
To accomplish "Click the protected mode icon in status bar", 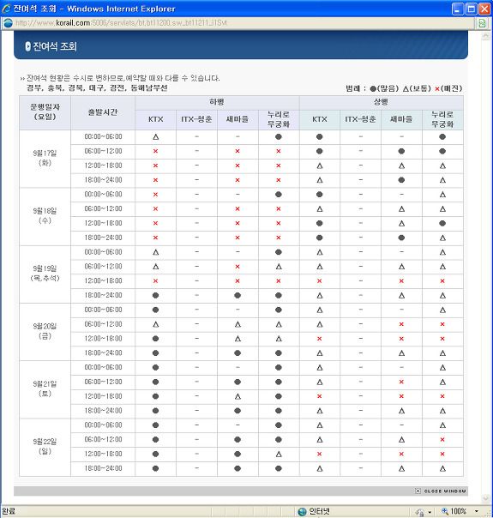I will pos(420,512).
